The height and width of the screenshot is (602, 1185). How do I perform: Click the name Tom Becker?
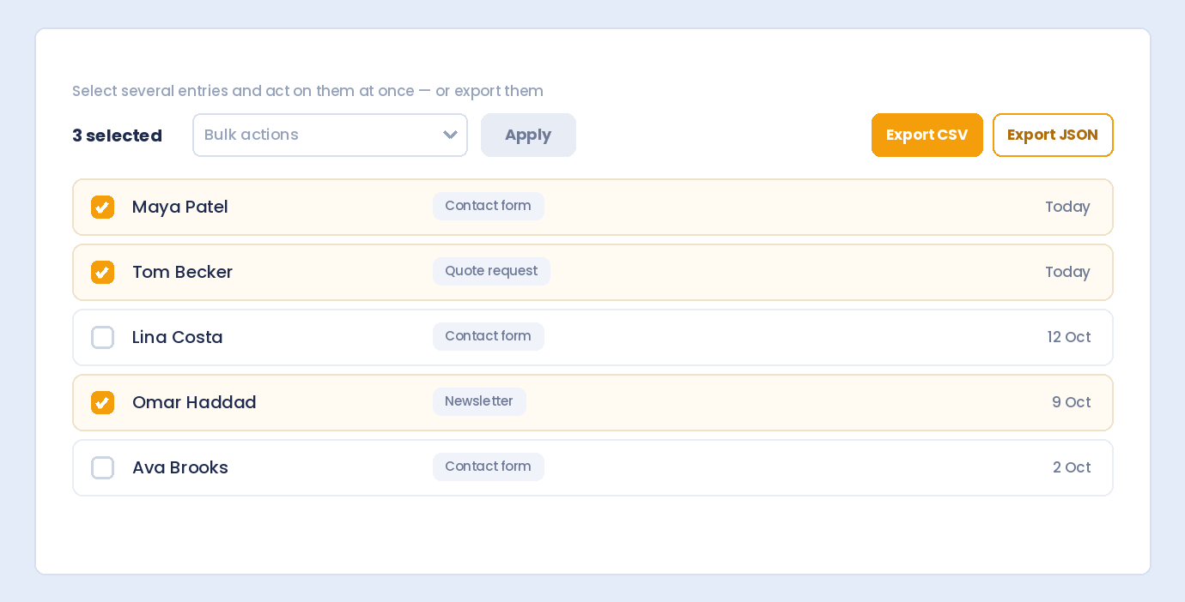pyautogui.click(x=182, y=272)
